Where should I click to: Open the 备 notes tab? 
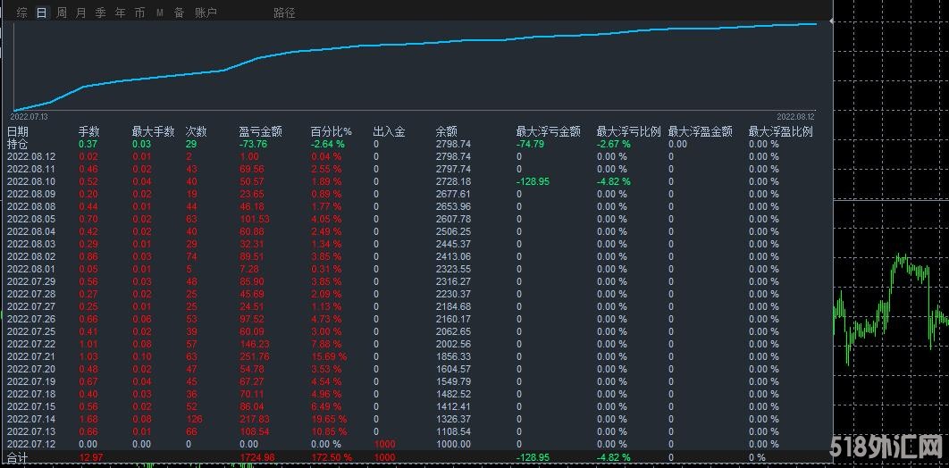tap(179, 13)
